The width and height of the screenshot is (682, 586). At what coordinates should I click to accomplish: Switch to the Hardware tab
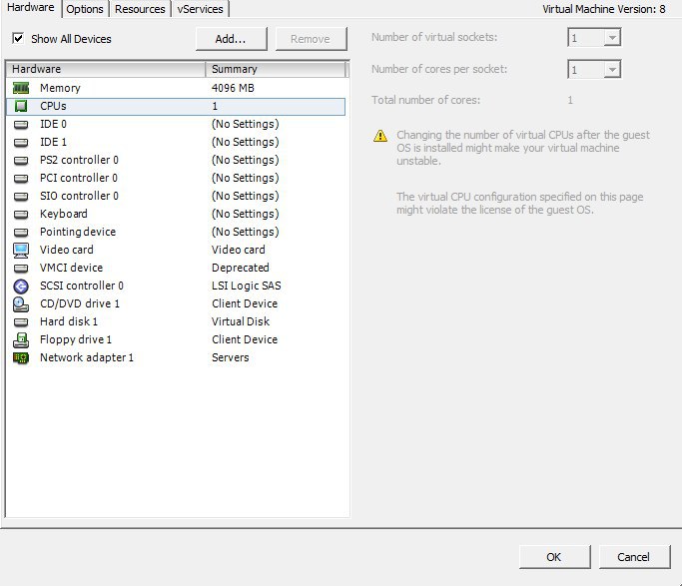(30, 7)
